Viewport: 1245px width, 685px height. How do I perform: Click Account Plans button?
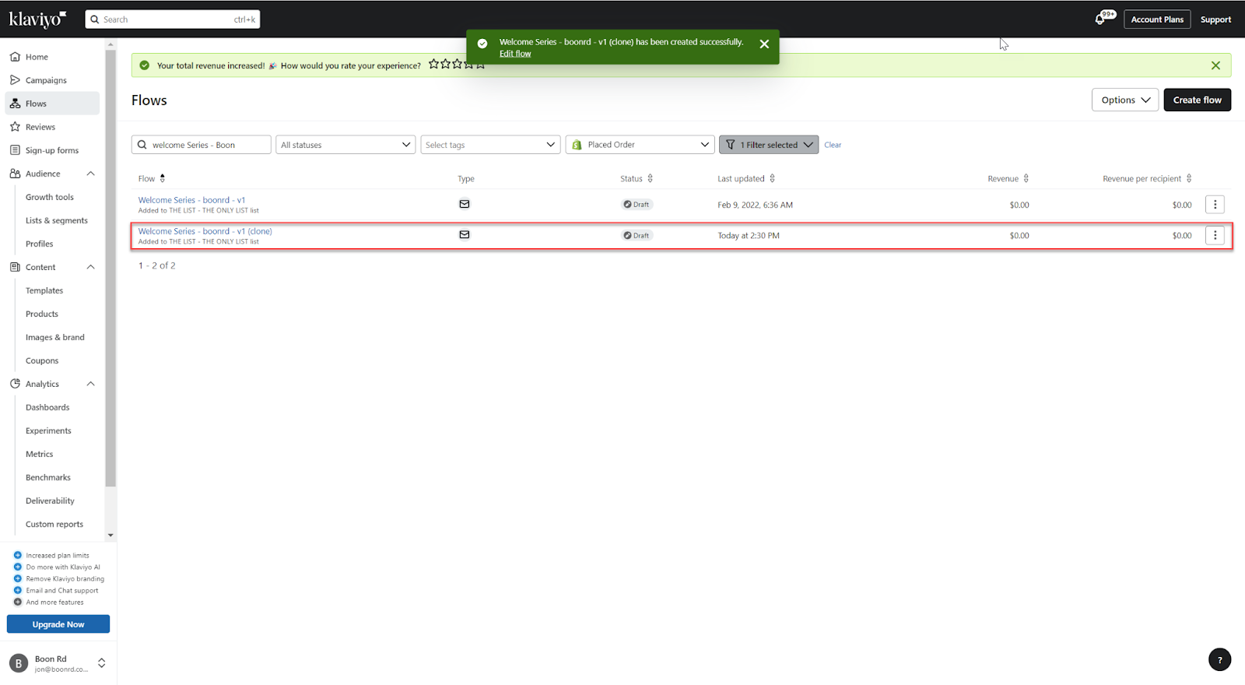(x=1157, y=19)
